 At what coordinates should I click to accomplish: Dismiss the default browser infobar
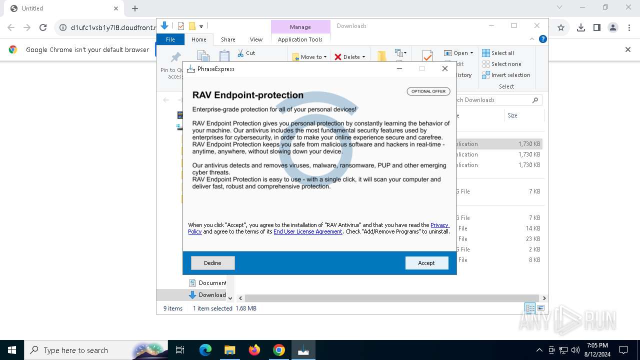[628, 49]
